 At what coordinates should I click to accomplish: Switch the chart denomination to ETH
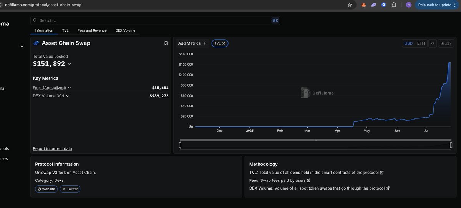[x=421, y=43]
